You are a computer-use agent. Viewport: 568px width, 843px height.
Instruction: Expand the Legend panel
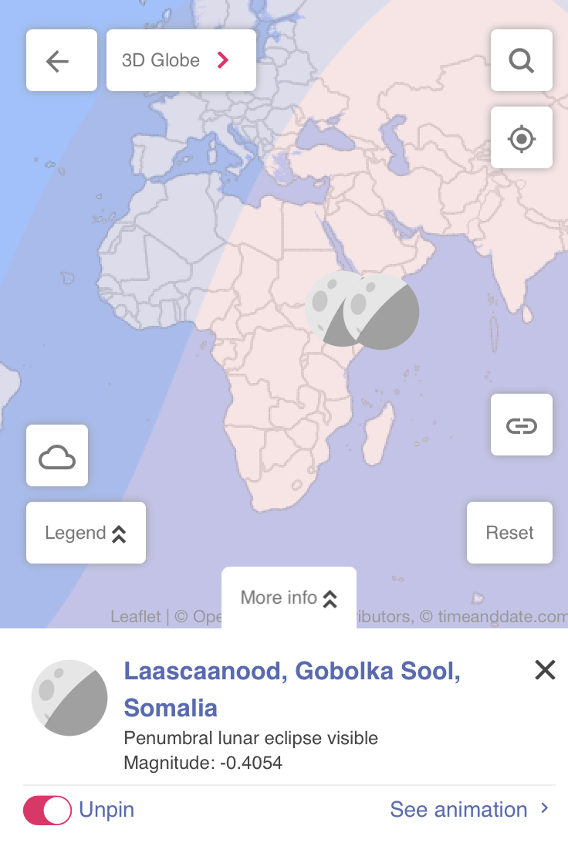86,533
